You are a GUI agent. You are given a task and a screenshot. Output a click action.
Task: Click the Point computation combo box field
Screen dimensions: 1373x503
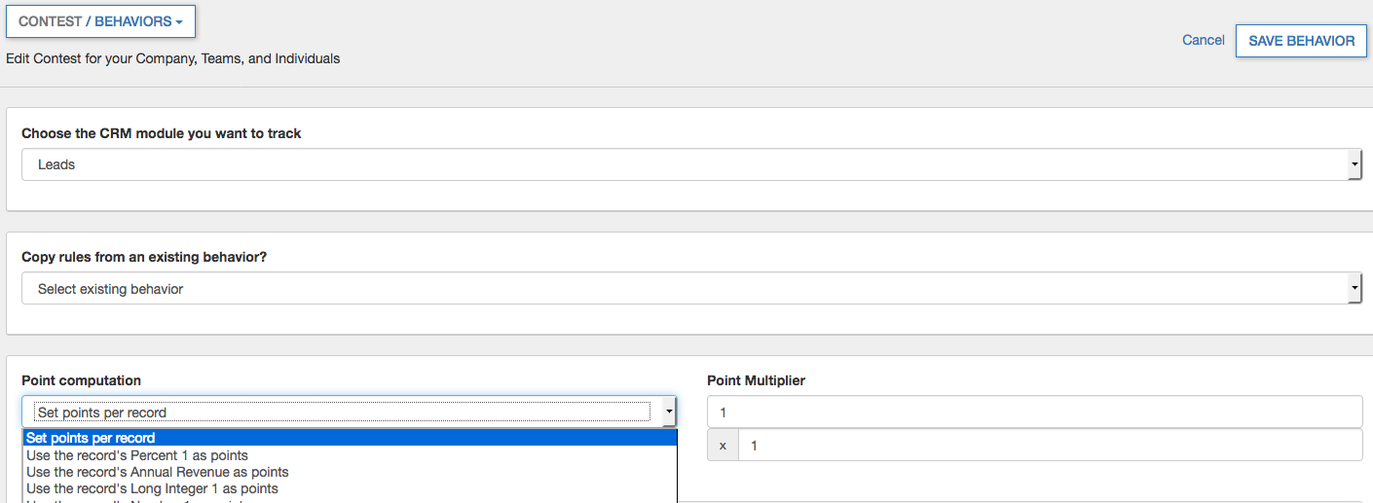click(x=341, y=413)
